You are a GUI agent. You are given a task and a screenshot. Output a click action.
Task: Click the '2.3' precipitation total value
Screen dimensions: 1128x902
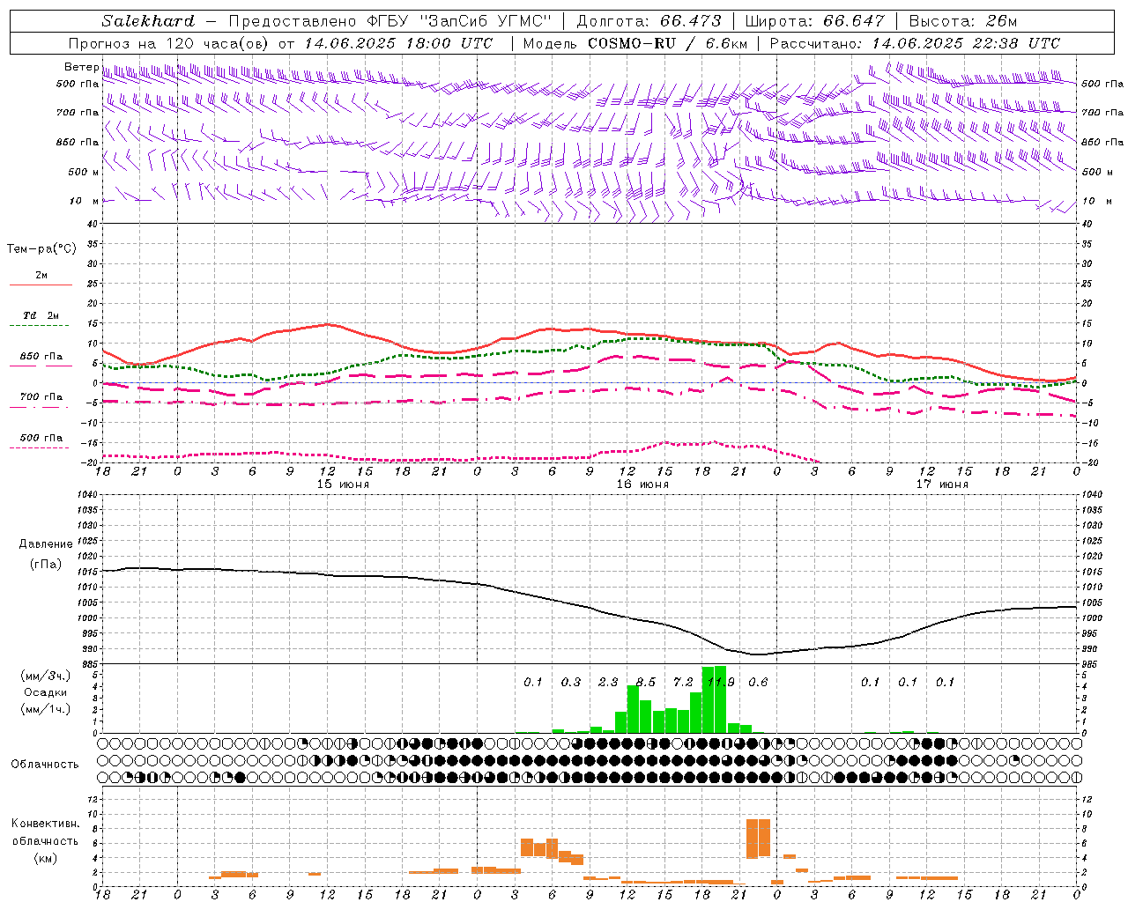(608, 682)
